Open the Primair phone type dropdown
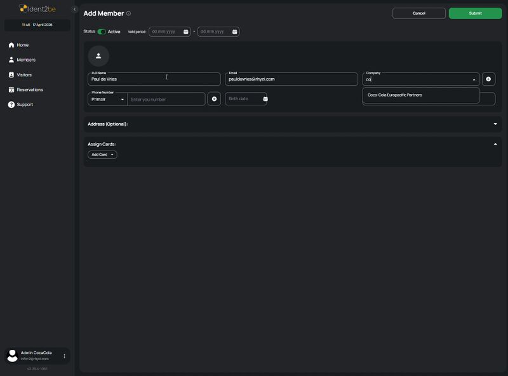This screenshot has height=376, width=508. coord(107,99)
